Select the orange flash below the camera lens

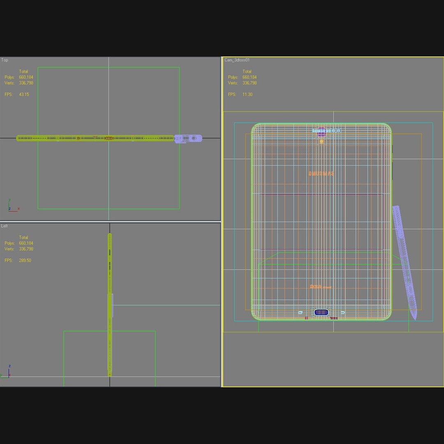click(x=321, y=141)
